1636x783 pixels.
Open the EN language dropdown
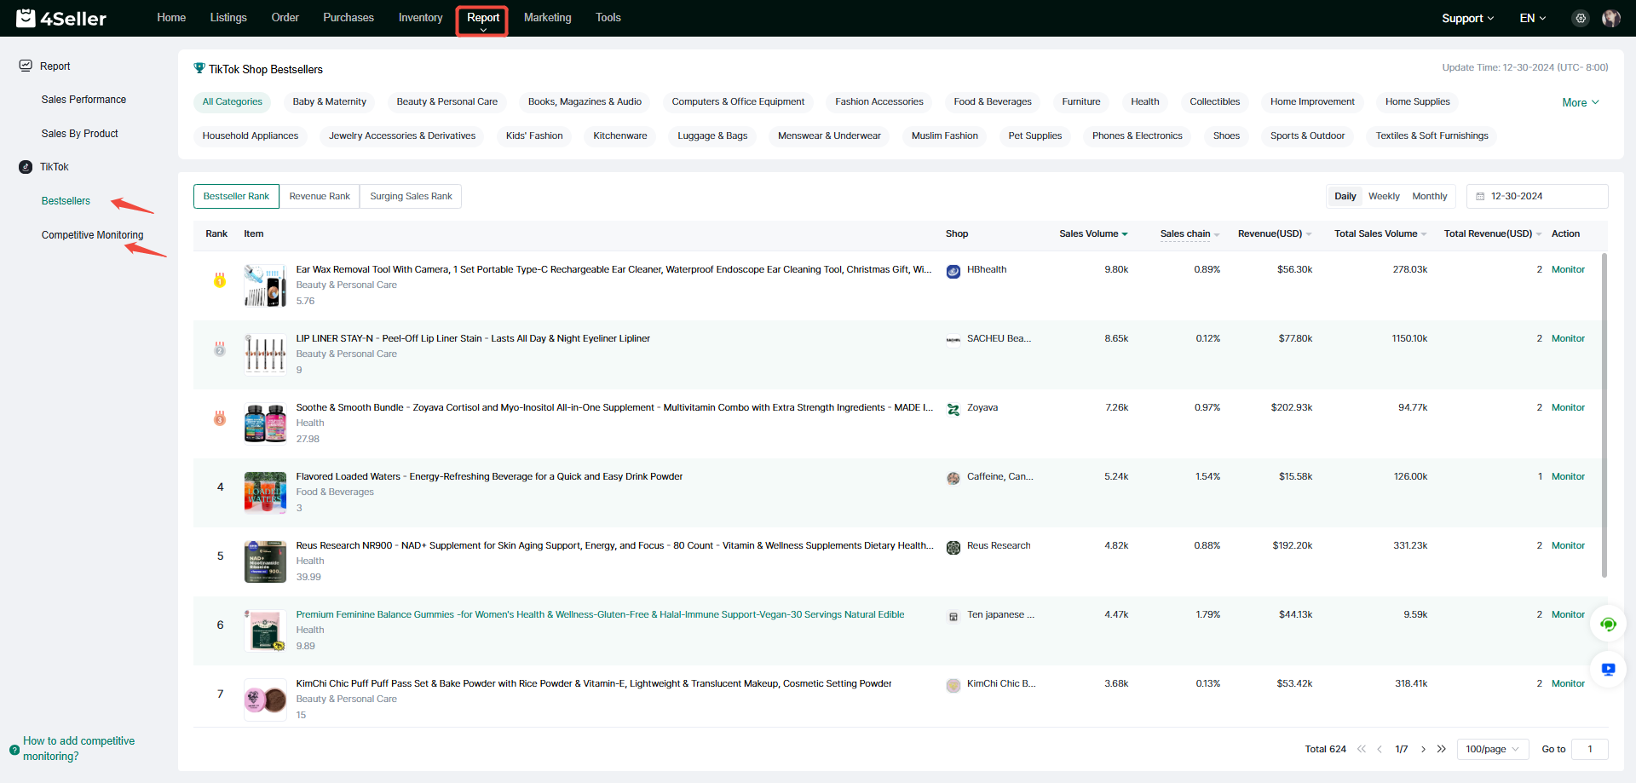(x=1532, y=18)
